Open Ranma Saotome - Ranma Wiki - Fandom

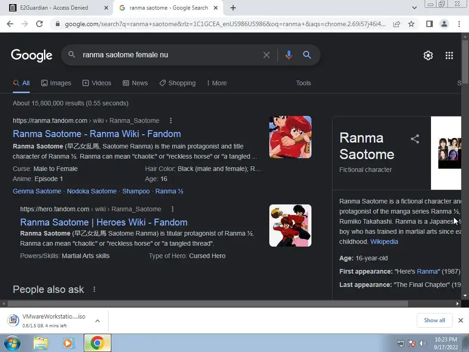[x=97, y=134]
